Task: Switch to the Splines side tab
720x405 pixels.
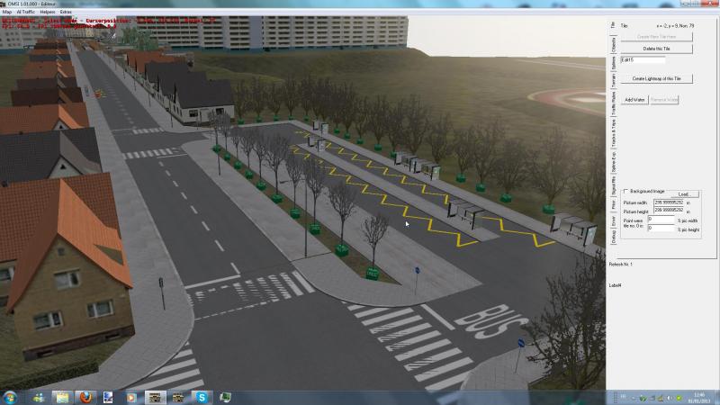Action: (x=614, y=62)
